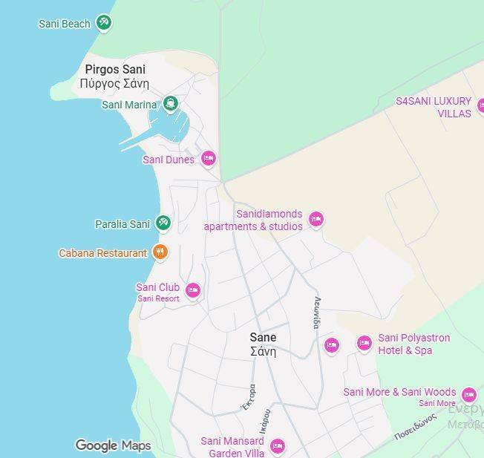Click the Google Maps logo

[114, 445]
